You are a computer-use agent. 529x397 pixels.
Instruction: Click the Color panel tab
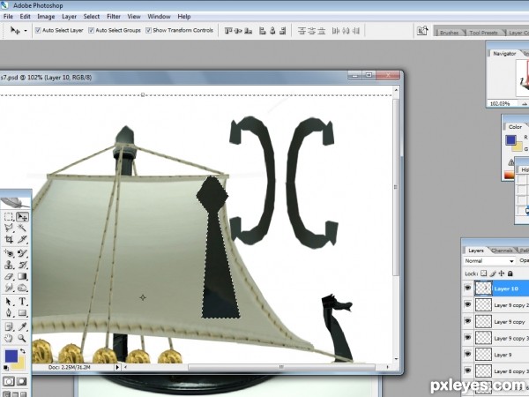[x=515, y=126]
